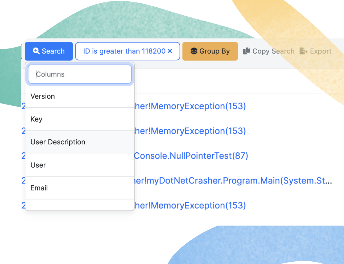Open the Console.NullPointerTest(87) link
This screenshot has height=264, width=344.
point(191,156)
